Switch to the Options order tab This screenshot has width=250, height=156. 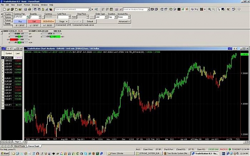[x=8, y=17]
